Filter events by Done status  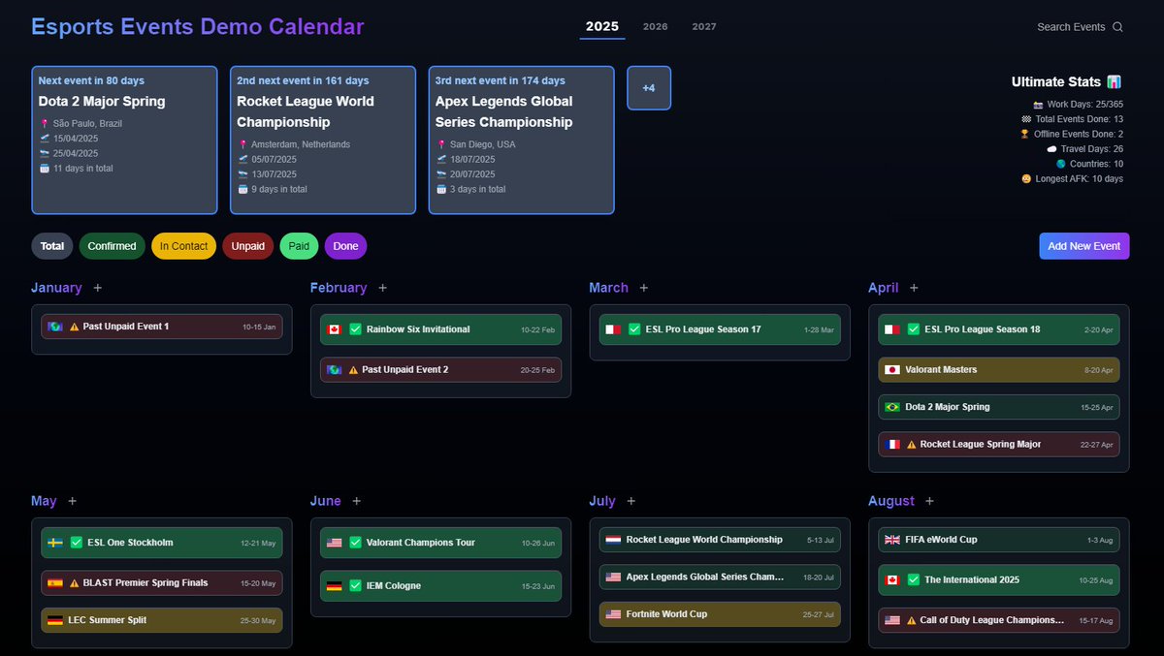coord(345,246)
